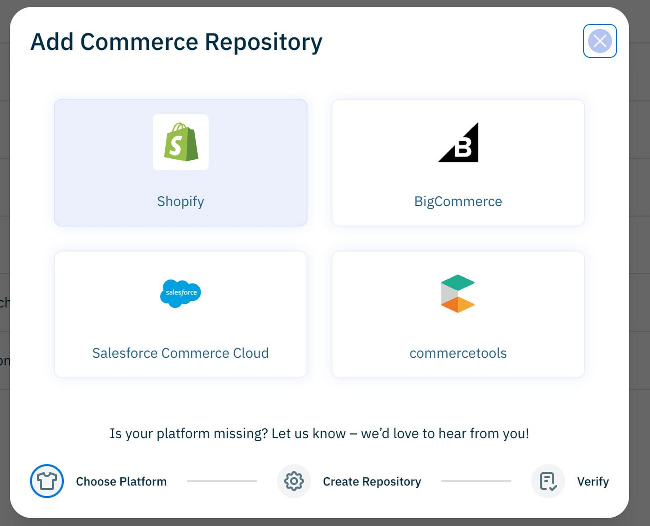This screenshot has height=526, width=650.
Task: Select the Create Repository step label
Action: tap(372, 481)
